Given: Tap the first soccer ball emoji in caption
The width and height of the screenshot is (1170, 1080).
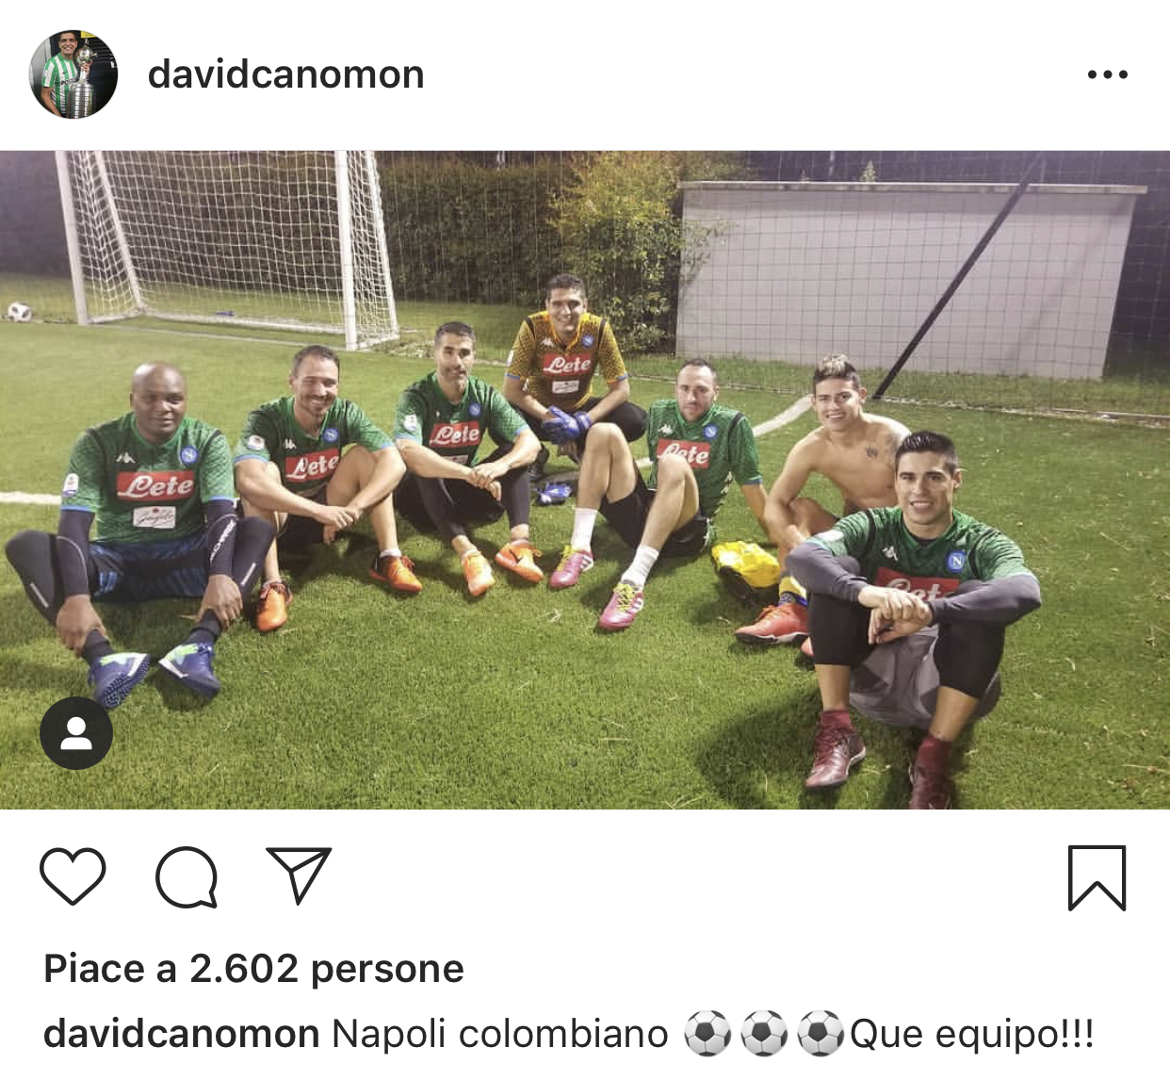Looking at the screenshot, I should point(707,1034).
